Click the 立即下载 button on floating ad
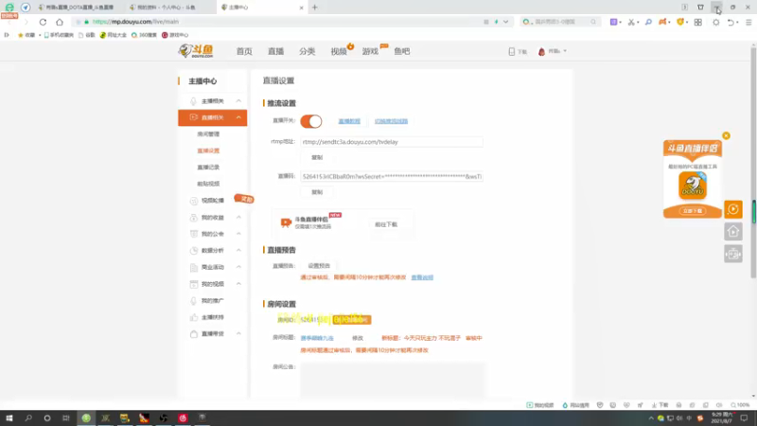 pyautogui.click(x=693, y=211)
